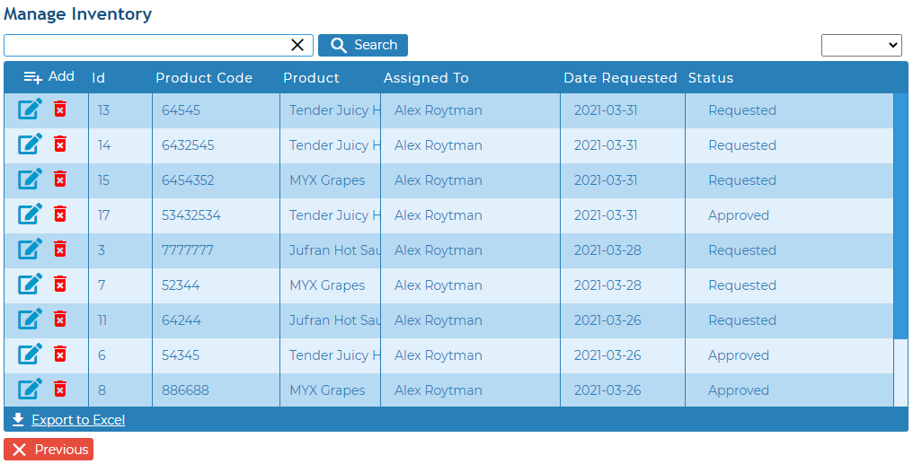
Task: Sort by the Assigned To column header
Action: point(426,78)
